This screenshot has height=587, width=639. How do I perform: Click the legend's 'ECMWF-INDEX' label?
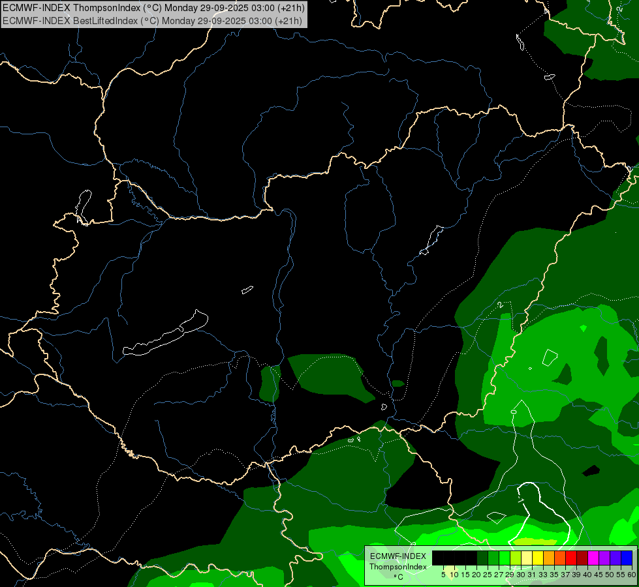pos(398,556)
